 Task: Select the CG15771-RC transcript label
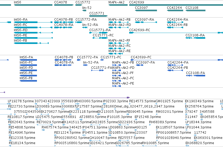(x=103, y=35)
